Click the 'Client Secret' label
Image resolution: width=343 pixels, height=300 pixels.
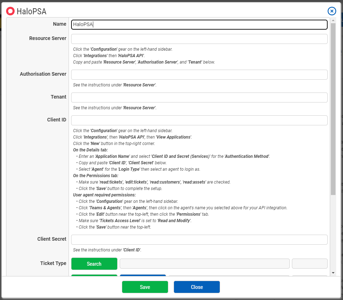(x=51, y=239)
